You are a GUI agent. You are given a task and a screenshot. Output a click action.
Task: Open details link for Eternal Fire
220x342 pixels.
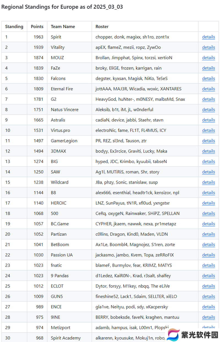tap(208, 89)
